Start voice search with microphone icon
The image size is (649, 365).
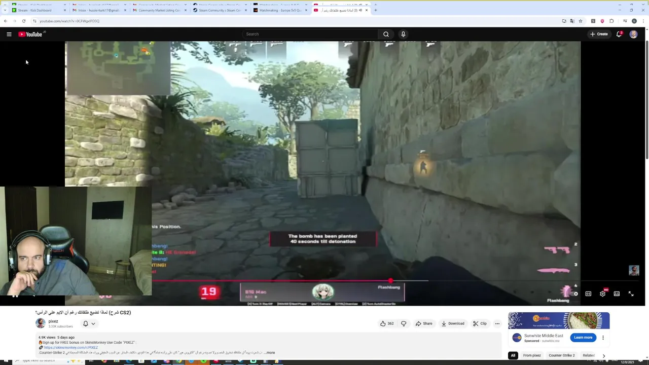[x=403, y=34]
